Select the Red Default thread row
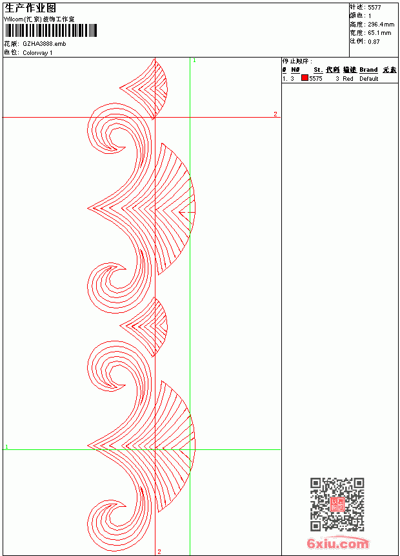The width and height of the screenshot is (400, 556). 339,78
